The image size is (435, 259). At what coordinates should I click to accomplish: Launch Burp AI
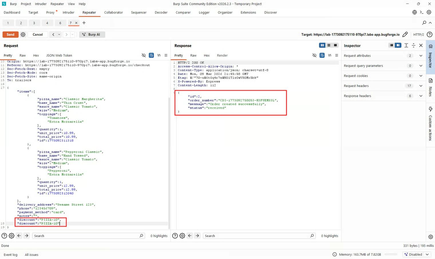pyautogui.click(x=92, y=35)
